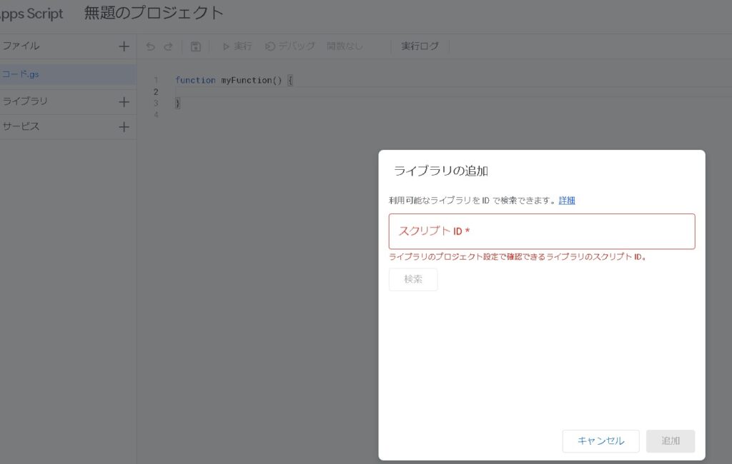
Task: Click the ライブラリ section label
Action: coord(25,101)
